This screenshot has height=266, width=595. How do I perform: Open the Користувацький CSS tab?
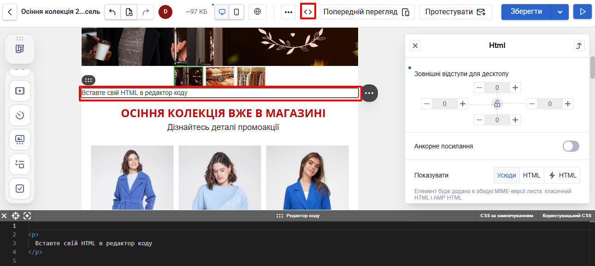pyautogui.click(x=567, y=215)
